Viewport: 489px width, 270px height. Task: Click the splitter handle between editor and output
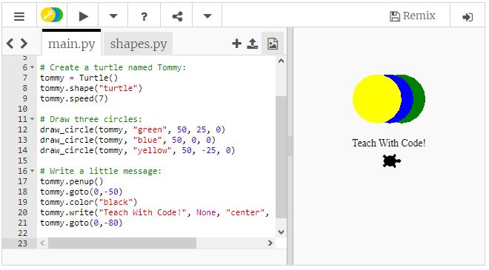[290, 146]
